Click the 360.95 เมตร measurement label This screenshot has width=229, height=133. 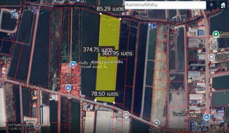point(117,53)
